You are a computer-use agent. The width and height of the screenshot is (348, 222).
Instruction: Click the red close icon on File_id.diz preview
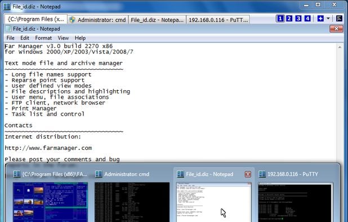248,174
